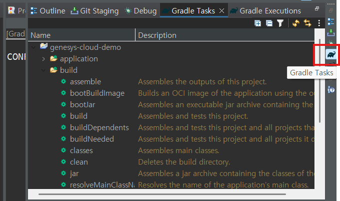340x201 pixels.
Task: Click the horizontal scrollbar thumb
Action: tap(162, 195)
